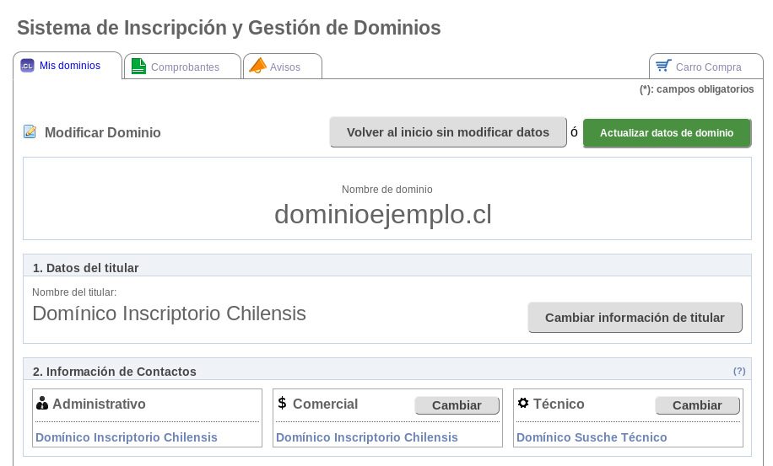Click the Comercial dollar sign icon
Image resolution: width=773 pixels, height=466 pixels.
[x=282, y=404]
